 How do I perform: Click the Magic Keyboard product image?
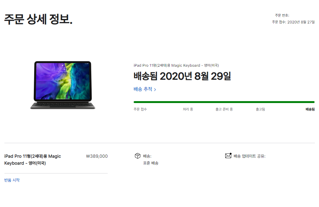click(63, 85)
